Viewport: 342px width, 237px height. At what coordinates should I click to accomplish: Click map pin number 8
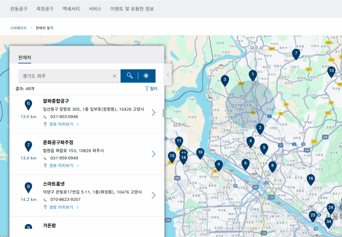tap(273, 167)
